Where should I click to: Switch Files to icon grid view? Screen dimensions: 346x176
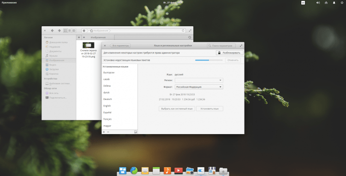tap(66, 30)
